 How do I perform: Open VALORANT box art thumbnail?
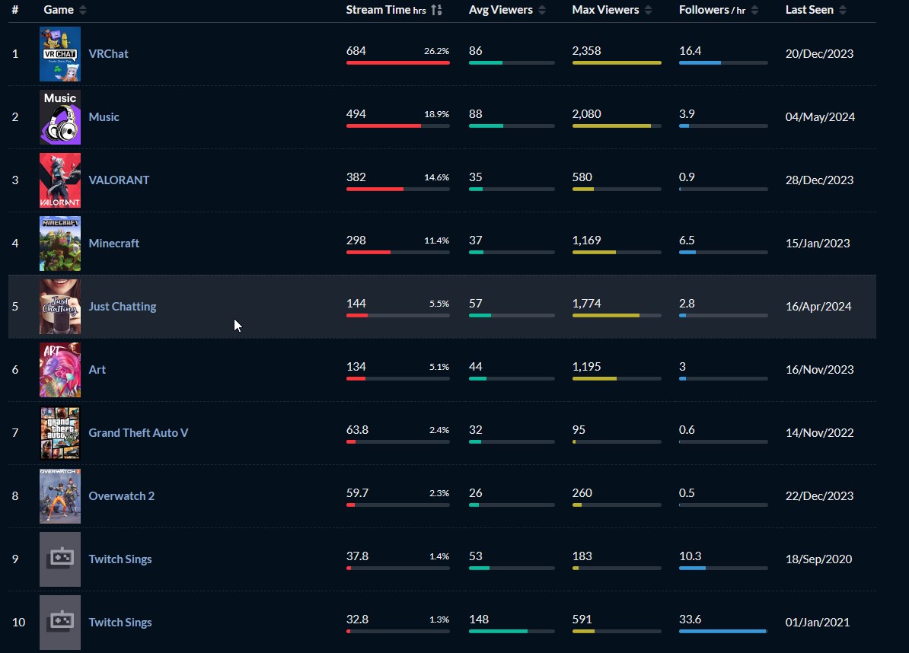[60, 180]
